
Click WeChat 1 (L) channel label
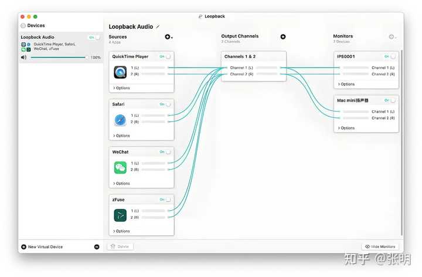point(135,163)
